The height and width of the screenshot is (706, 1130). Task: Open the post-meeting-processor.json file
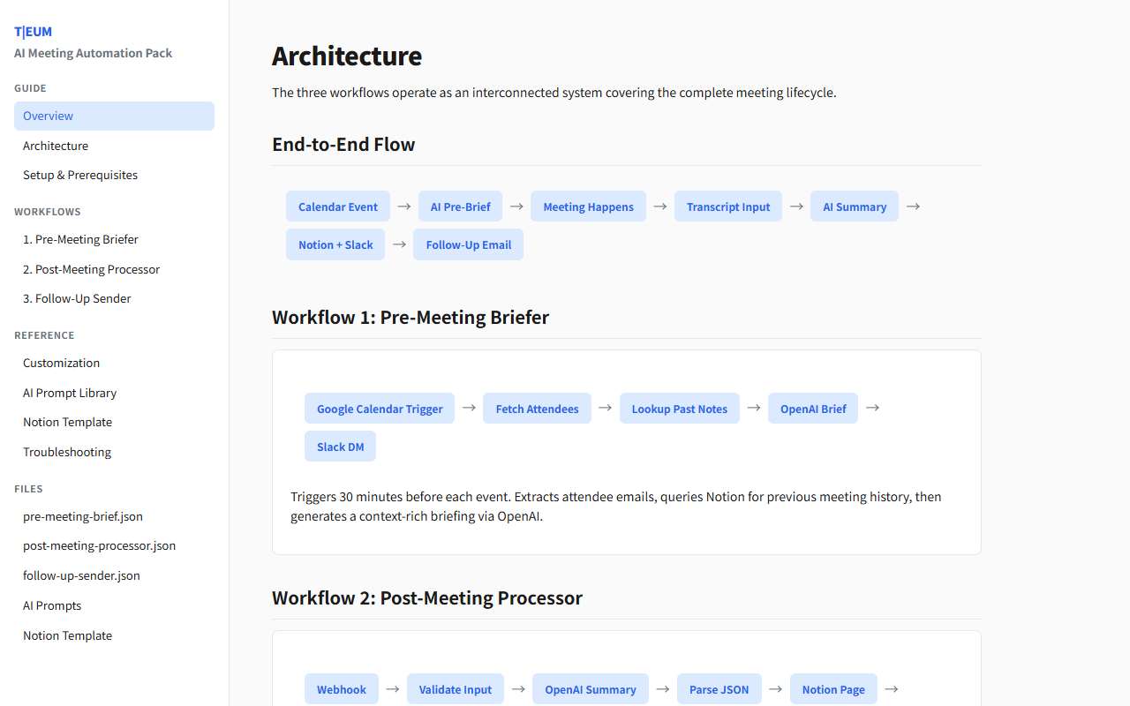click(99, 545)
